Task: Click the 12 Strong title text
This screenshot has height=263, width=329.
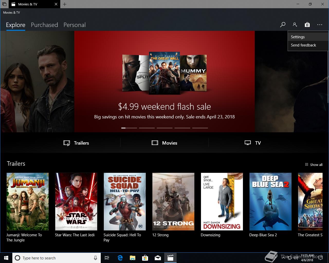Action: 160,235
